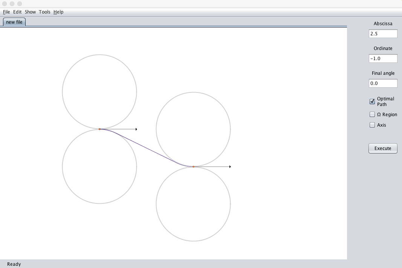Enable the Ω Region checkbox
This screenshot has height=268, width=402.
[372, 115]
